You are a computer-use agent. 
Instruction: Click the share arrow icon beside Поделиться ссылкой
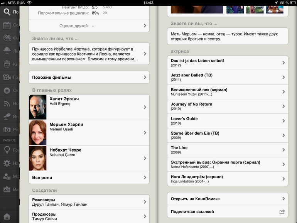coord(282,211)
